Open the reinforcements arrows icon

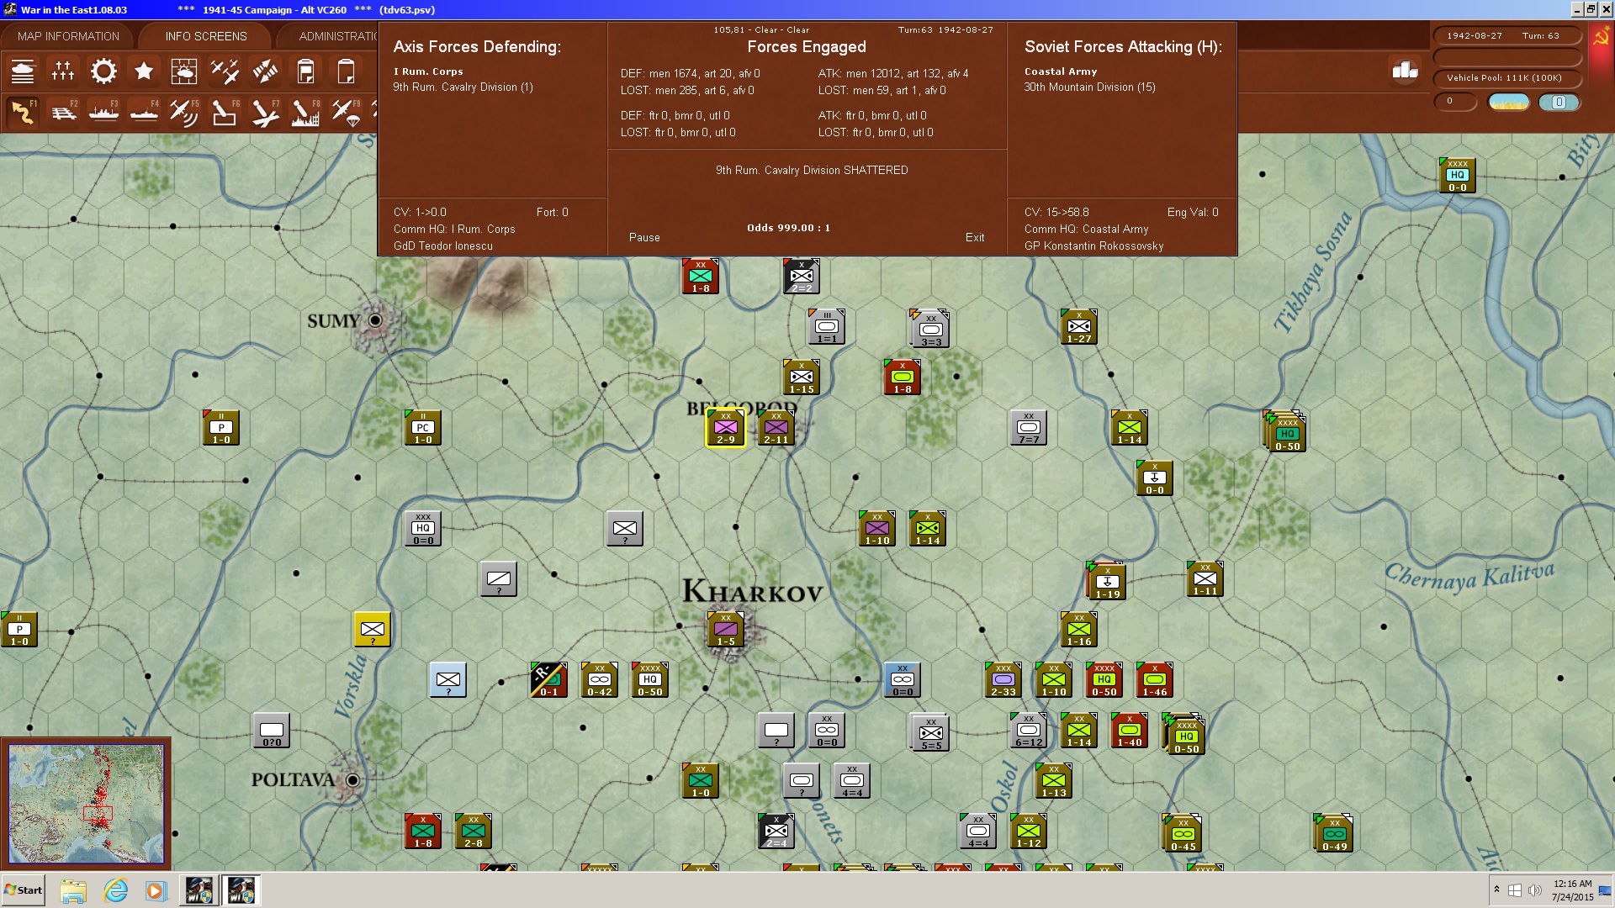tap(265, 71)
